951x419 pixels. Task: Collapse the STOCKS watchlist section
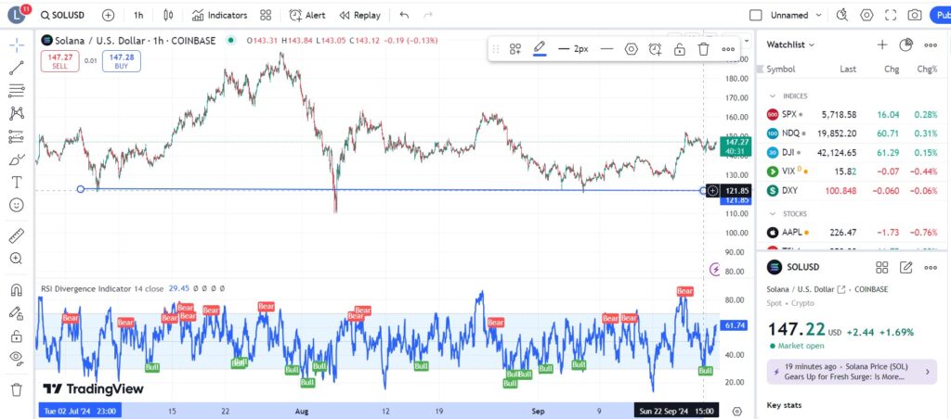(773, 214)
